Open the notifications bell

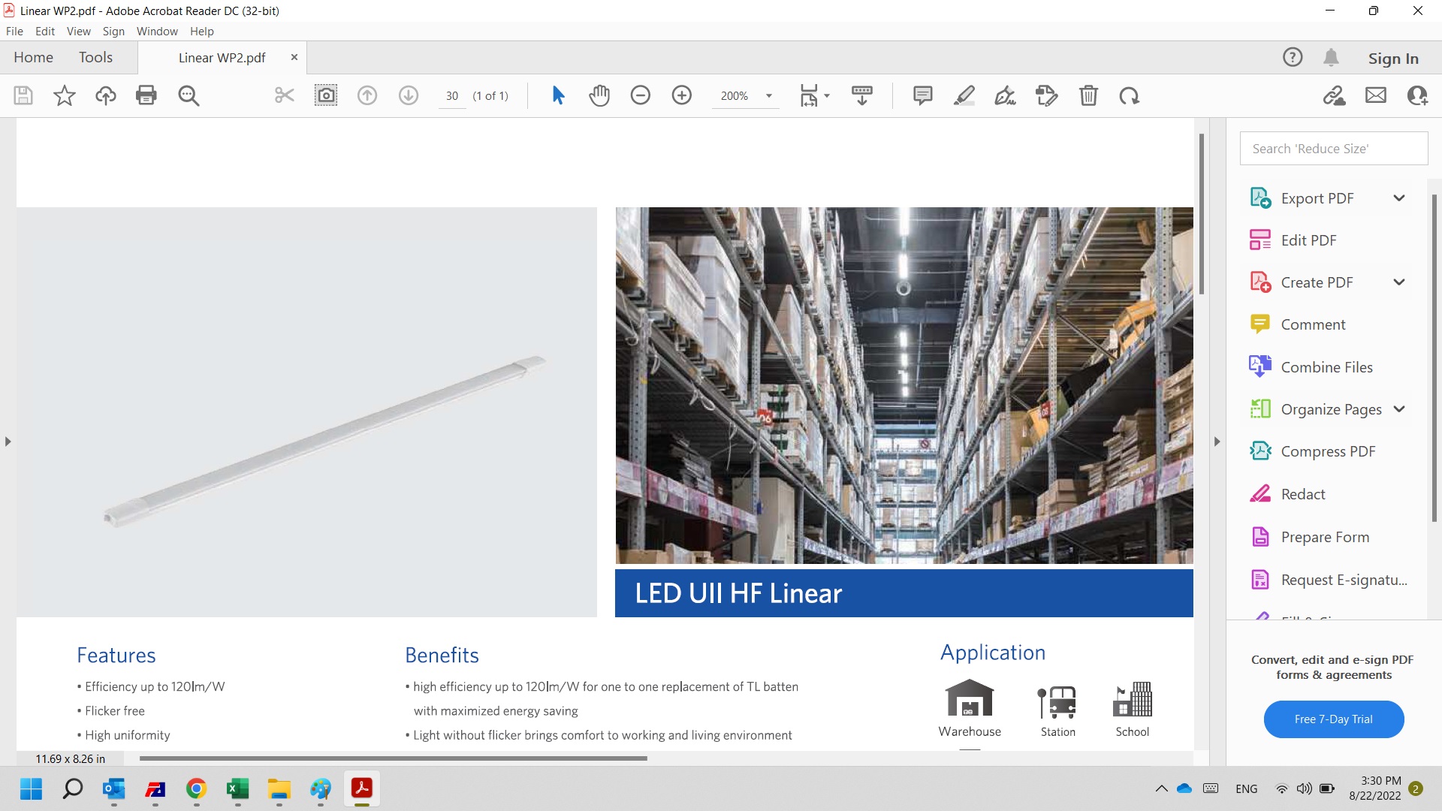pos(1331,57)
